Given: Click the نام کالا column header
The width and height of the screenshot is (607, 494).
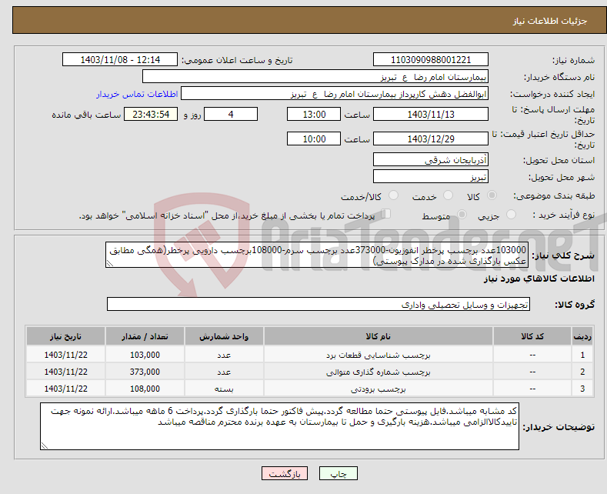Looking at the screenshot, I should tap(379, 336).
